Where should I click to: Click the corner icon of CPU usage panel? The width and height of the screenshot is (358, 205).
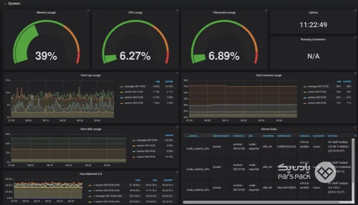(x=177, y=11)
